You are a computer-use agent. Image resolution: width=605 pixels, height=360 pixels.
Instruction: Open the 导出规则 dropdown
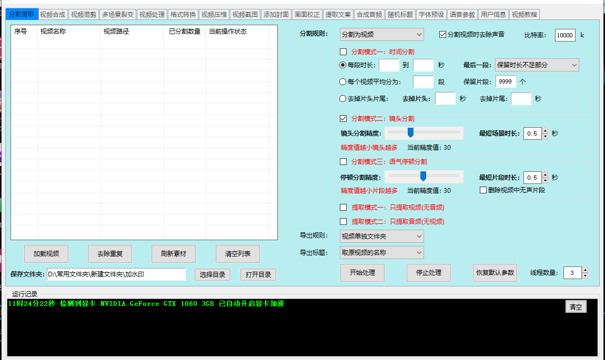pos(381,236)
